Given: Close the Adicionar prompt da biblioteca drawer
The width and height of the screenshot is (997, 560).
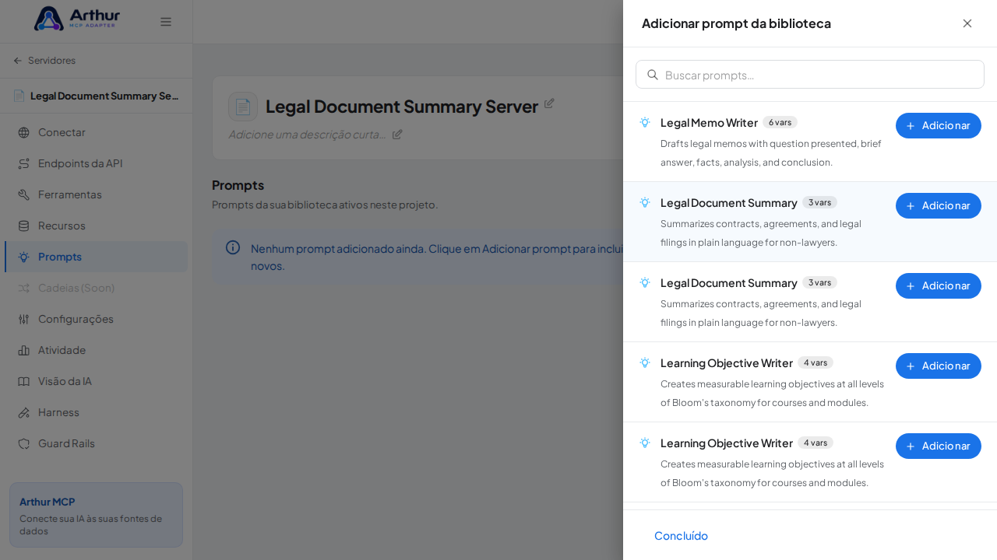Looking at the screenshot, I should coord(967,23).
